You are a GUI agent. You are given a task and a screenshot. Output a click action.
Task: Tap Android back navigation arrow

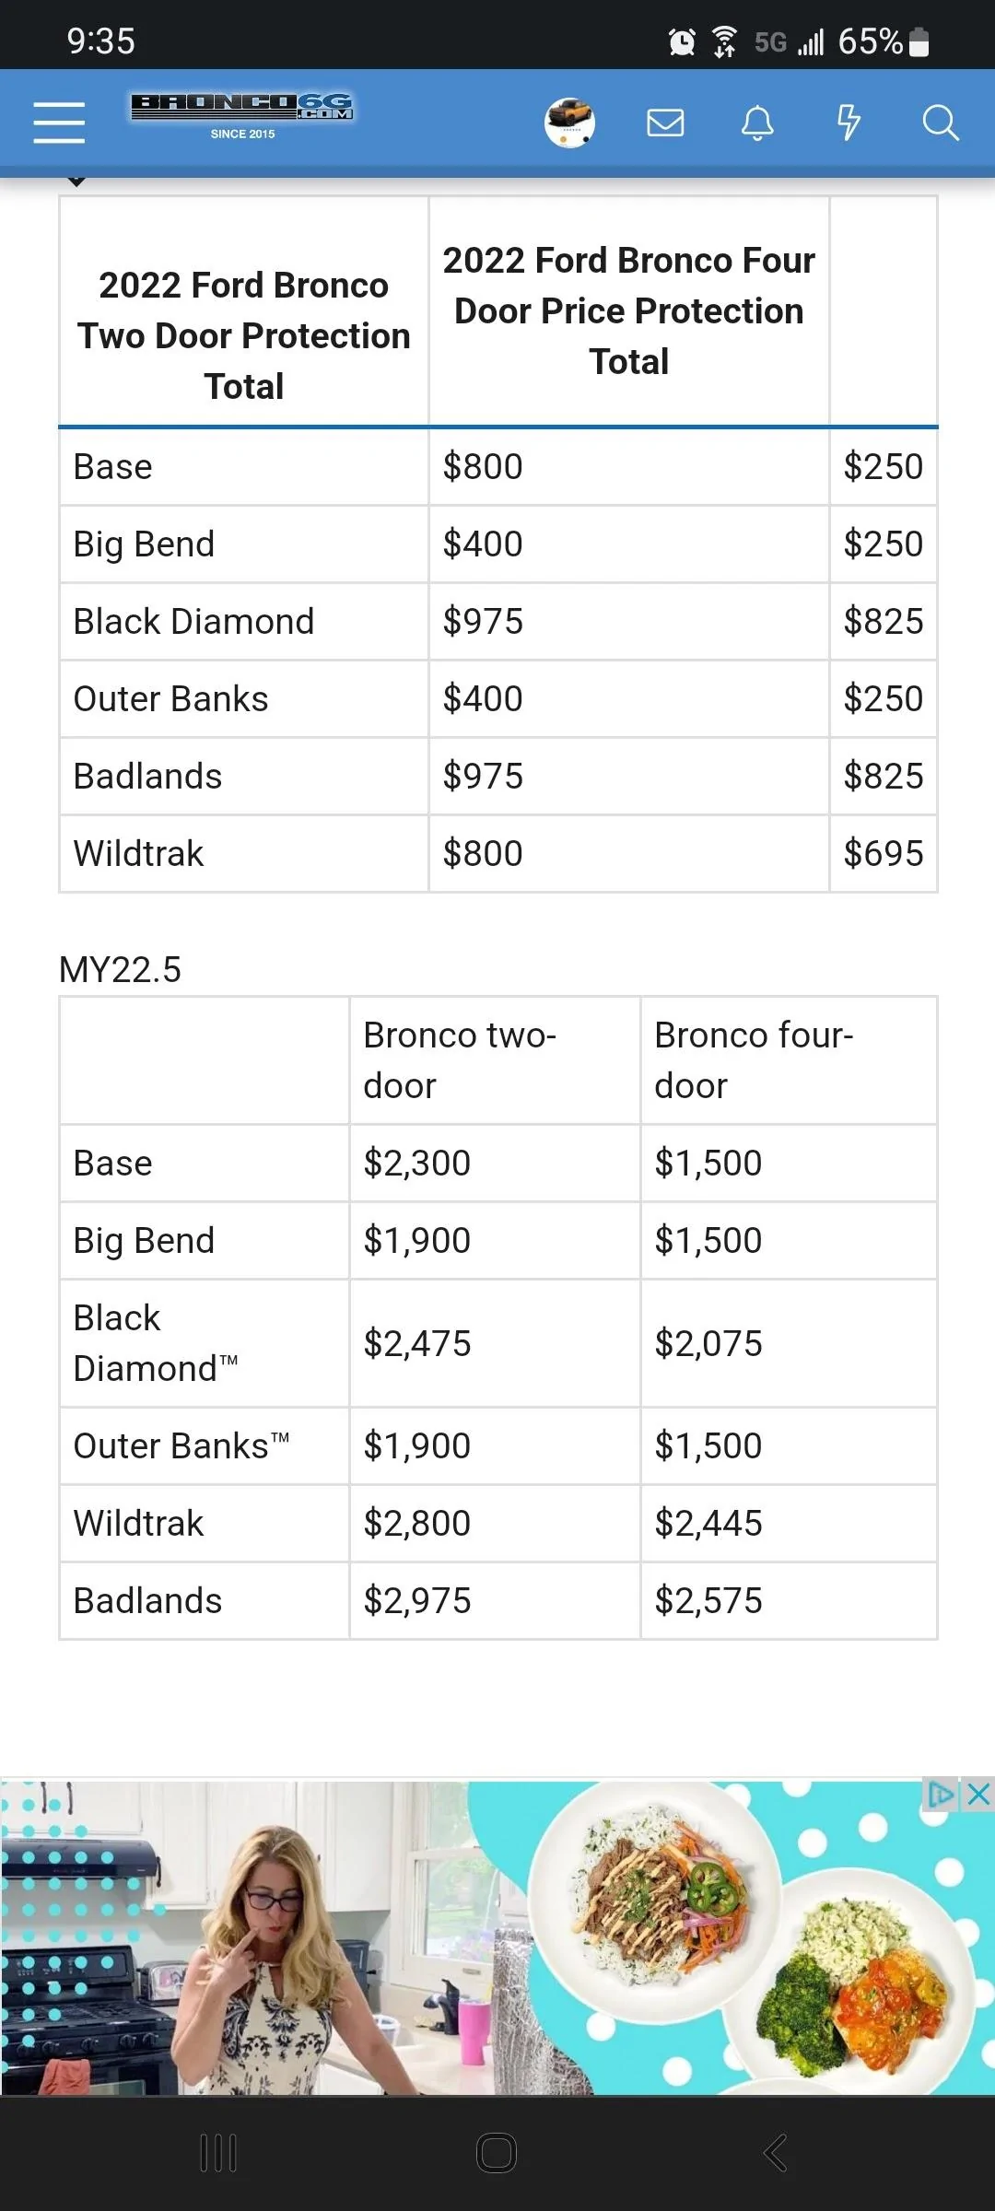coord(776,2153)
